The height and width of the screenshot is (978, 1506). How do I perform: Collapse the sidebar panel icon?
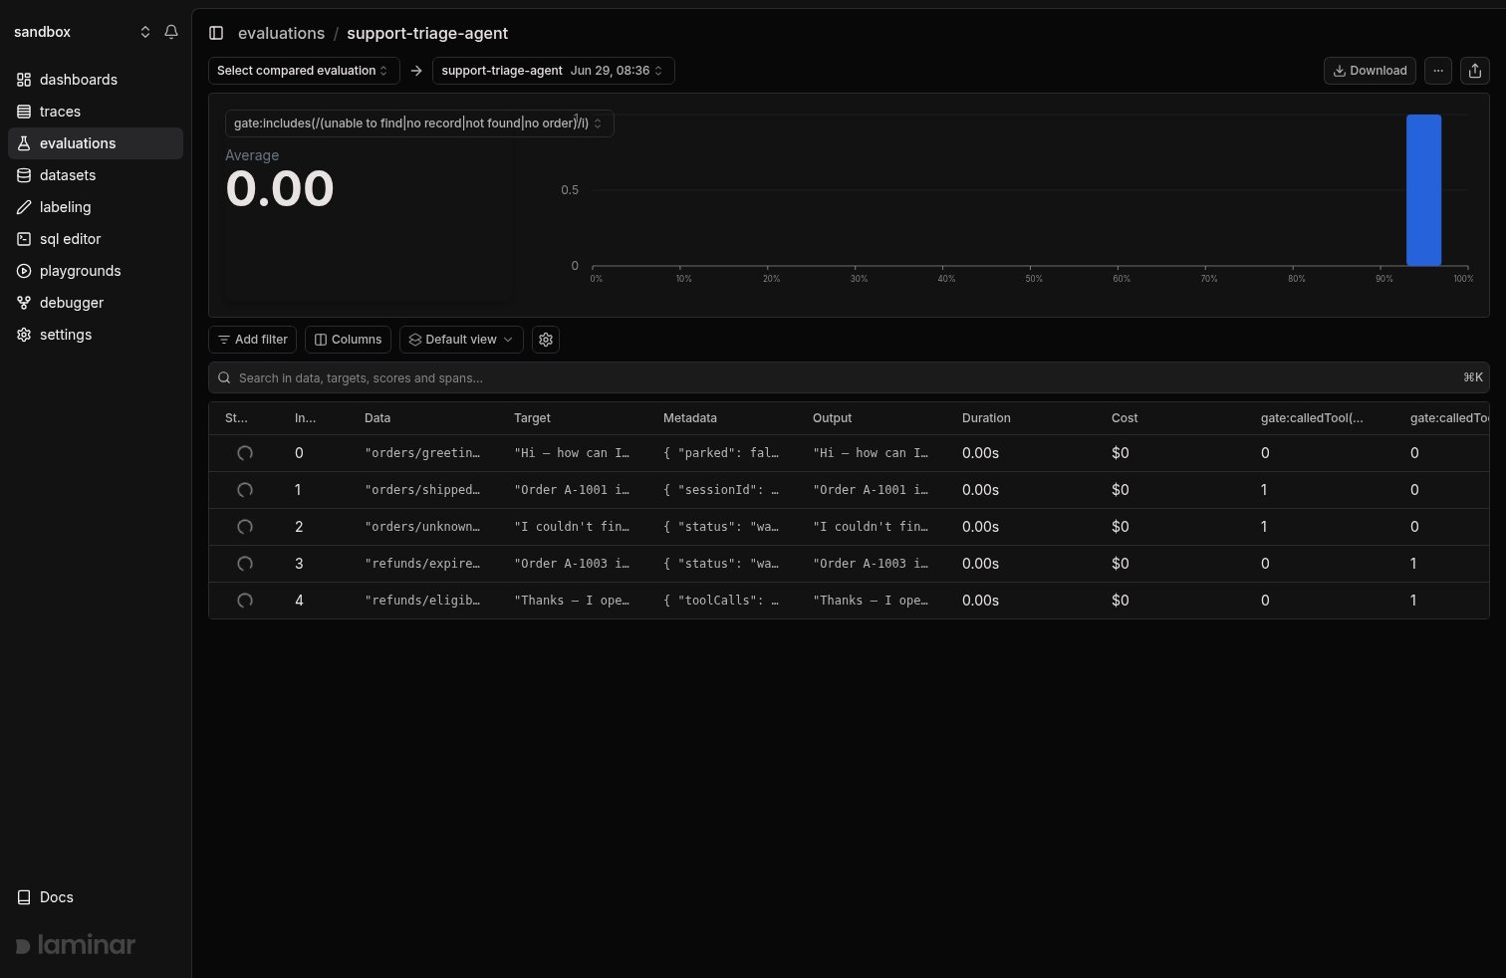click(x=216, y=33)
